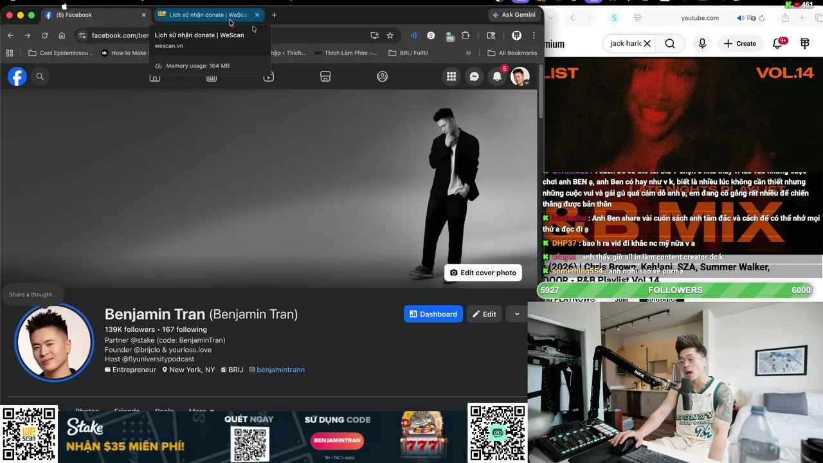The image size is (823, 463).
Task: Click Safari back chevron
Action: click(x=572, y=18)
